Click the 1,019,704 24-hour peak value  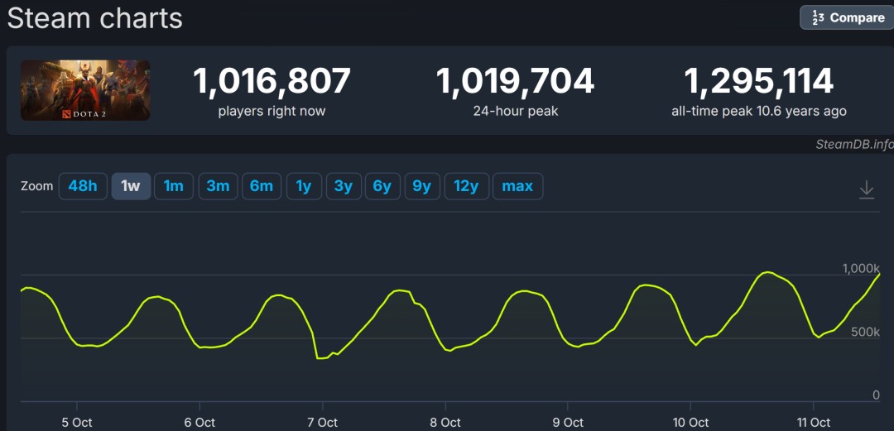(516, 81)
